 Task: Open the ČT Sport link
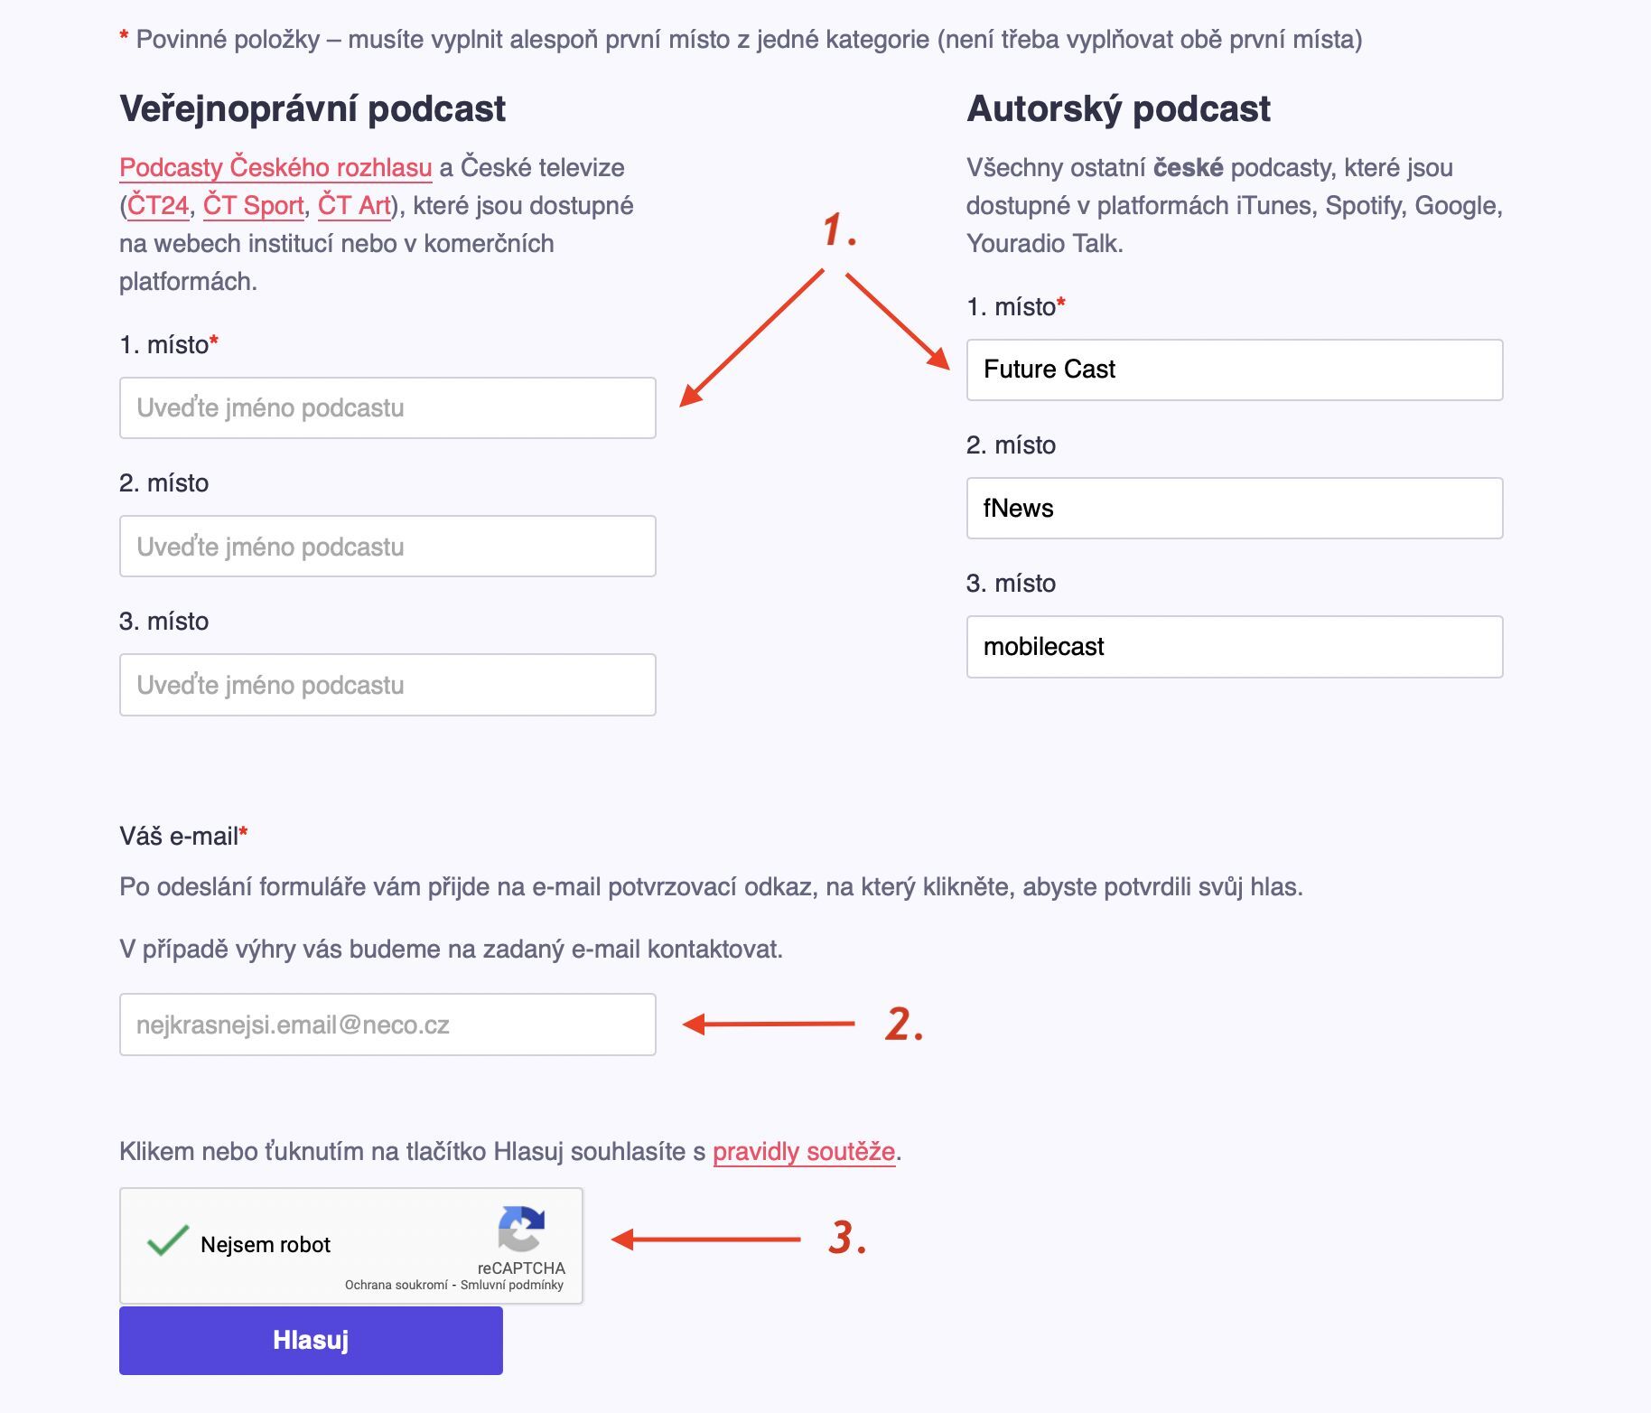tap(256, 205)
